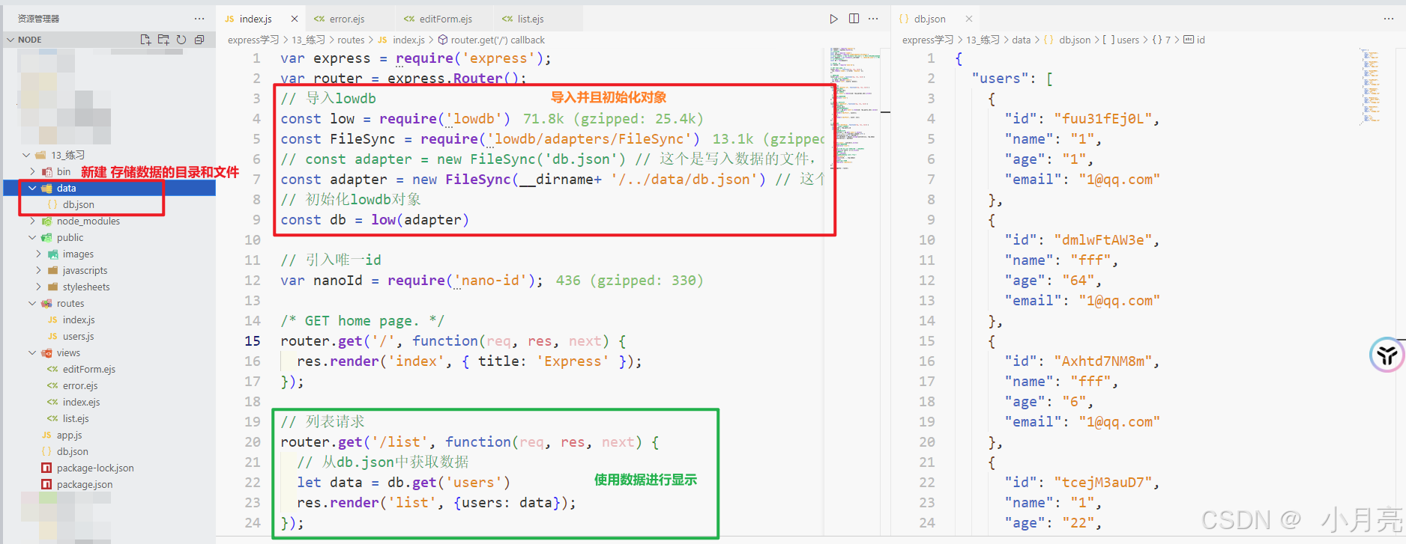Screen dimensions: 1406x544
Task: Open db.json inside the data folder
Action: click(x=78, y=204)
